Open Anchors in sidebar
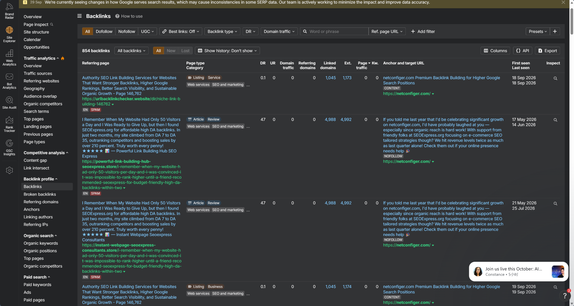Image resolution: width=574 pixels, height=306 pixels. click(32, 209)
